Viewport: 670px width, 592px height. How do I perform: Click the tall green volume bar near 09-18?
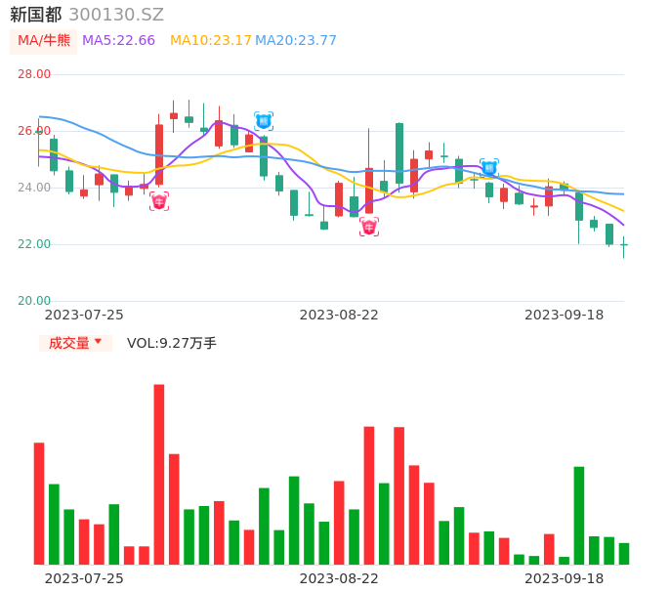tap(579, 515)
